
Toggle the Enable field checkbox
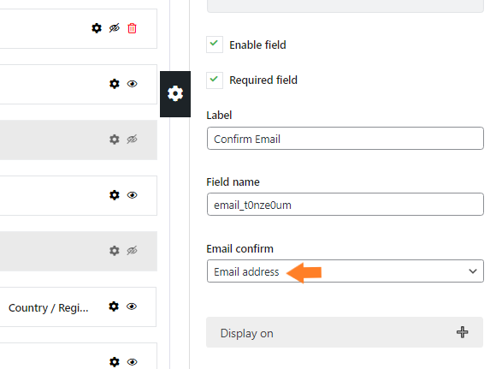click(x=215, y=45)
